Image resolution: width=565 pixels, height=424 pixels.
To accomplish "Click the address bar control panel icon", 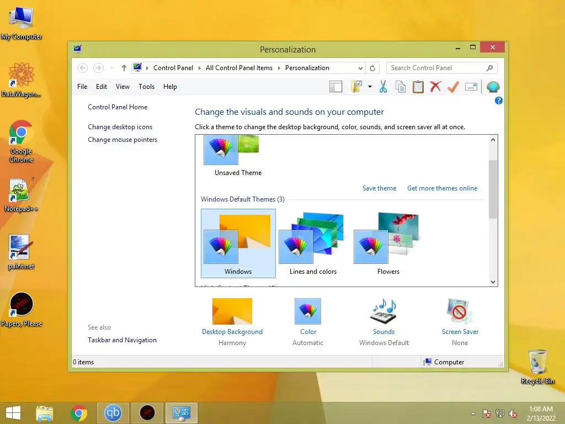I will point(137,67).
